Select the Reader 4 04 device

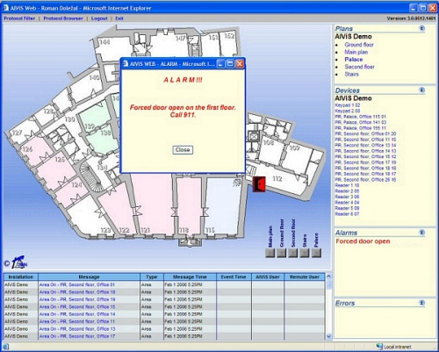tap(347, 203)
